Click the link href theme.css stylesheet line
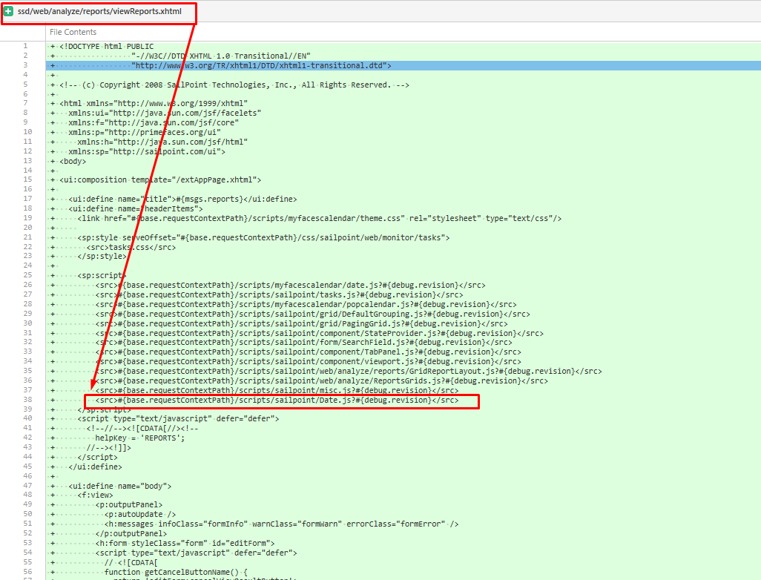 point(320,218)
